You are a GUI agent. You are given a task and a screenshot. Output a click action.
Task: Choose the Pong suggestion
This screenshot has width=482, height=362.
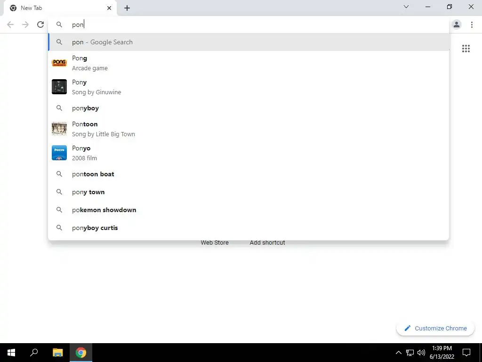pos(249,63)
